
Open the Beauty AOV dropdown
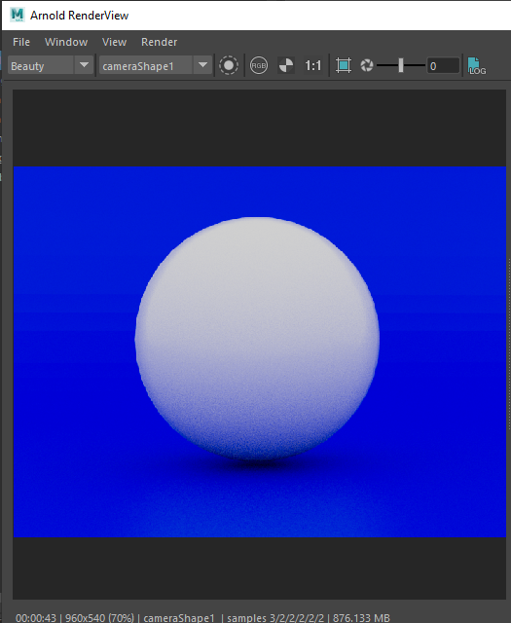click(x=51, y=65)
